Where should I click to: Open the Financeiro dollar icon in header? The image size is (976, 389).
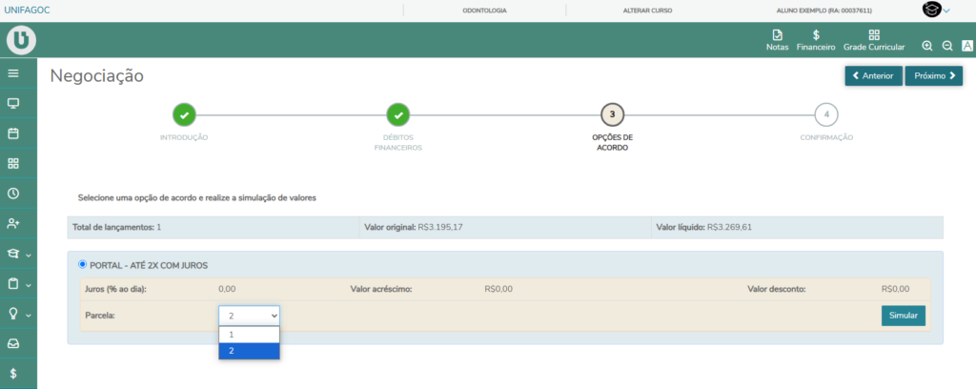(x=816, y=39)
